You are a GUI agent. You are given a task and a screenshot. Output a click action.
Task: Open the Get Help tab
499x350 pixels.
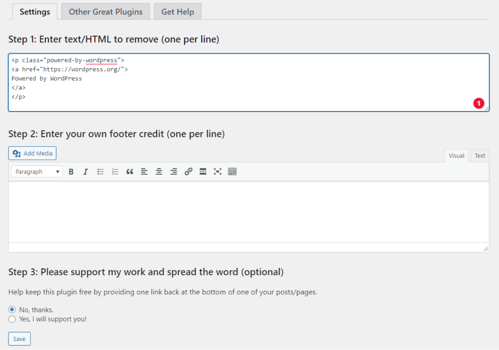pos(178,12)
